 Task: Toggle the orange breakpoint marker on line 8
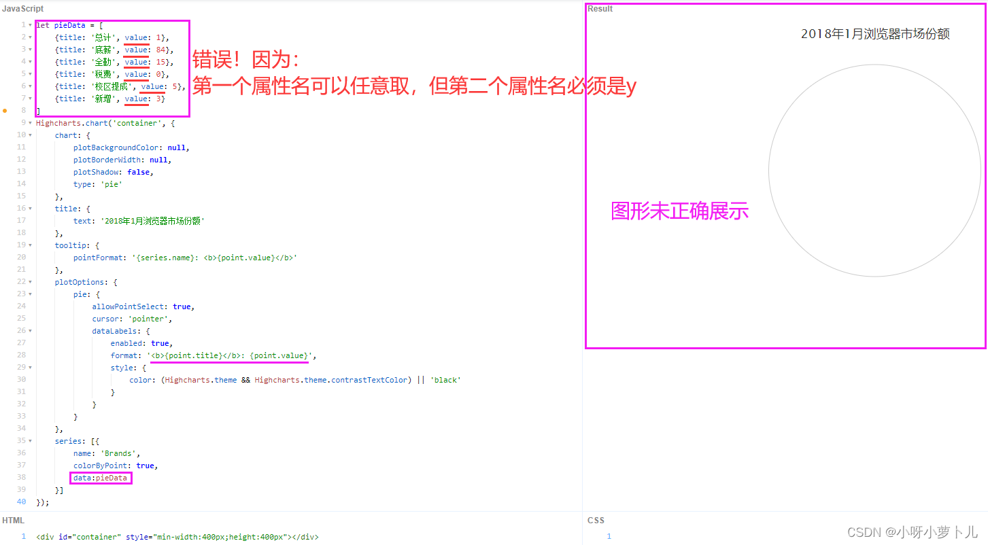point(5,111)
